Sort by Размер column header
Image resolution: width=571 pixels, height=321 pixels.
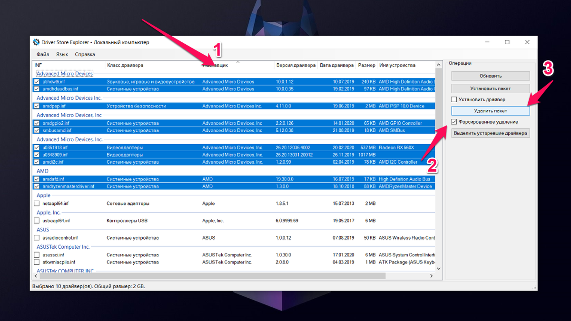pos(367,65)
